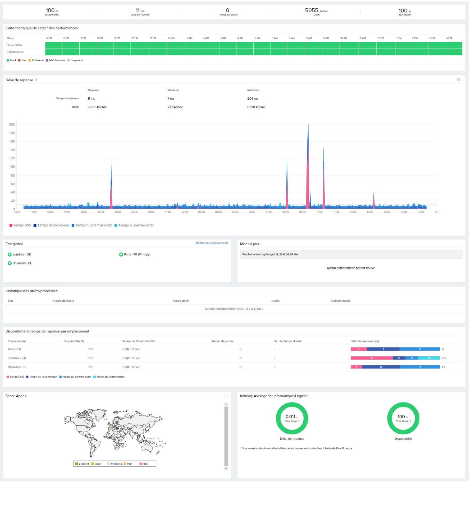Click the Prochaine interrogation update bar

351,255
